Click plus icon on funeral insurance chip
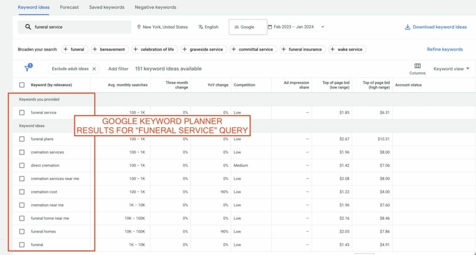The width and height of the screenshot is (476, 255). point(284,49)
